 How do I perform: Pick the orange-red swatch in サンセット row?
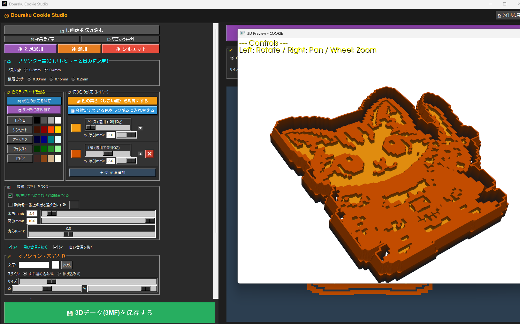point(51,130)
